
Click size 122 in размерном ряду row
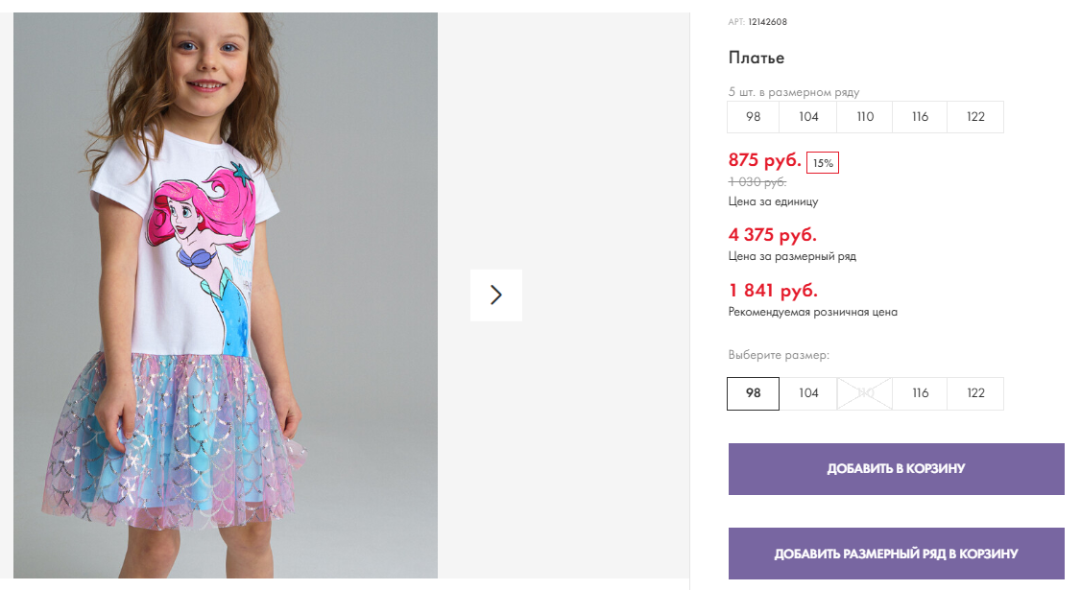(975, 117)
